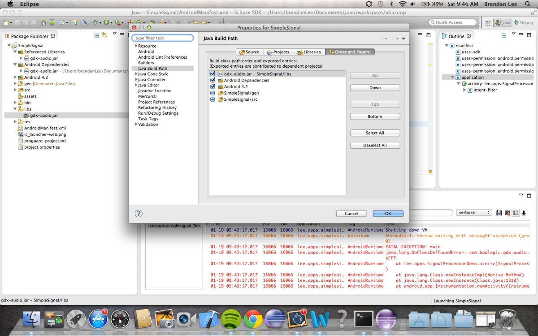Screen dimensions: 538x336
Task: Collapse the application node in Outline
Action: pyautogui.click(x=452, y=77)
